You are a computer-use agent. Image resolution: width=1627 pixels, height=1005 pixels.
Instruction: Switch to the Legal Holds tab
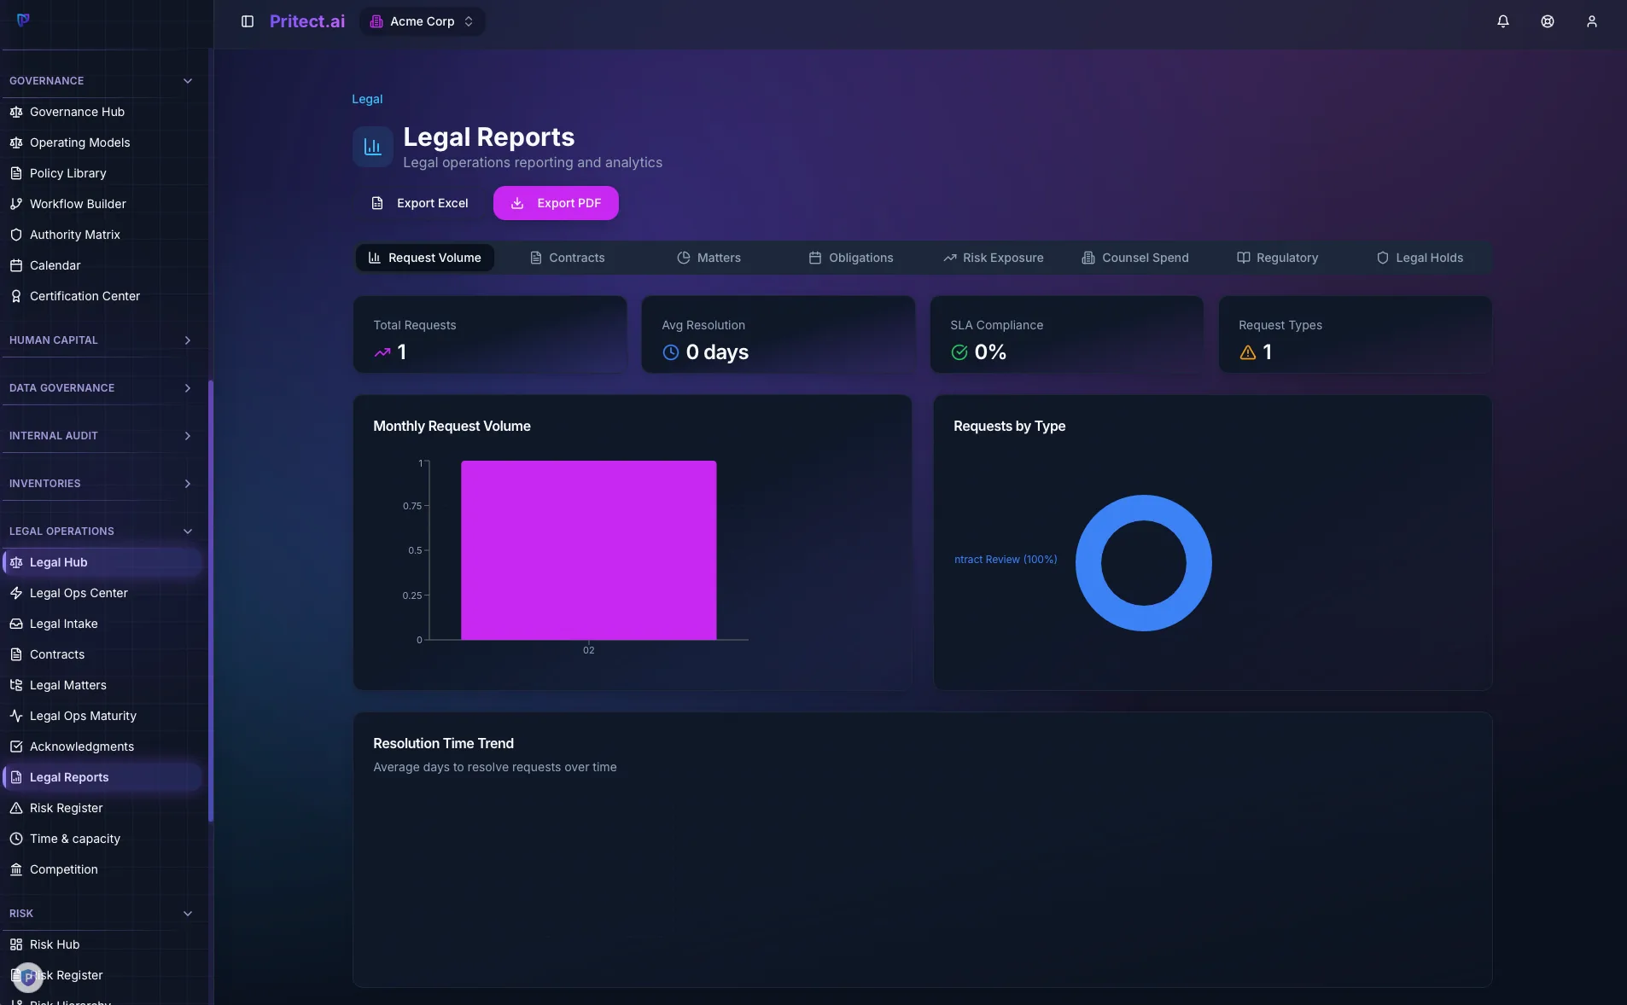(1420, 258)
